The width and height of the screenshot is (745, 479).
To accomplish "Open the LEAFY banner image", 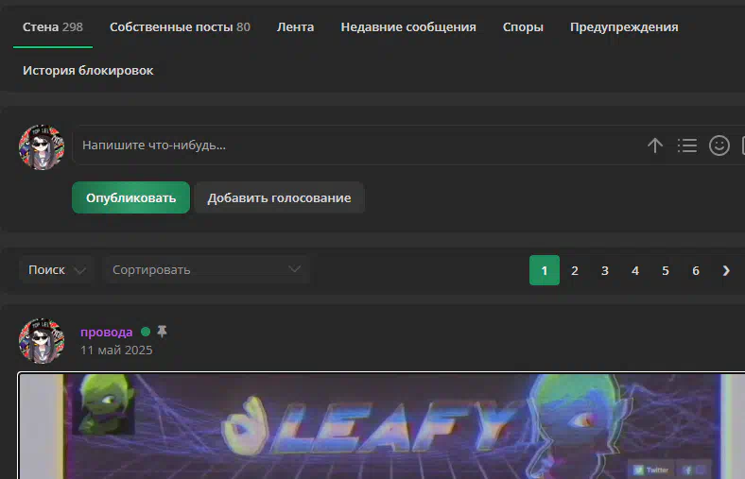I will [382, 426].
